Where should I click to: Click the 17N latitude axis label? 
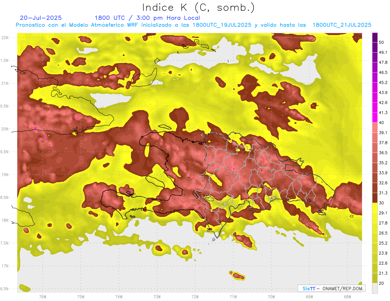[x=6, y=266]
